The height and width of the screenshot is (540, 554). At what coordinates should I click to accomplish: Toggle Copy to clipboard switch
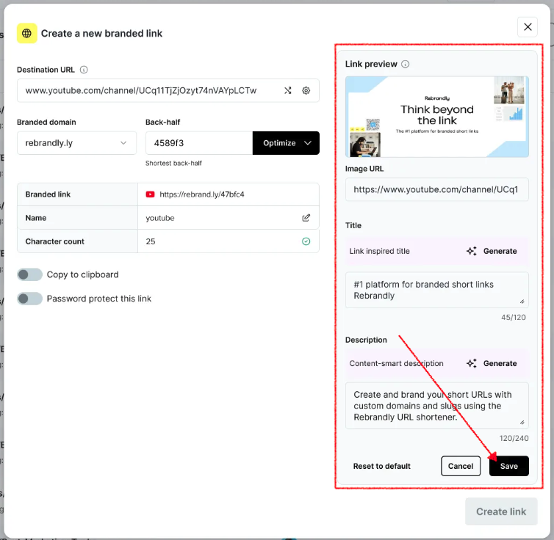point(29,274)
